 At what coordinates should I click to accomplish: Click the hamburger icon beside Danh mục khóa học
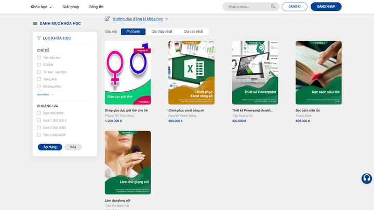(35, 23)
